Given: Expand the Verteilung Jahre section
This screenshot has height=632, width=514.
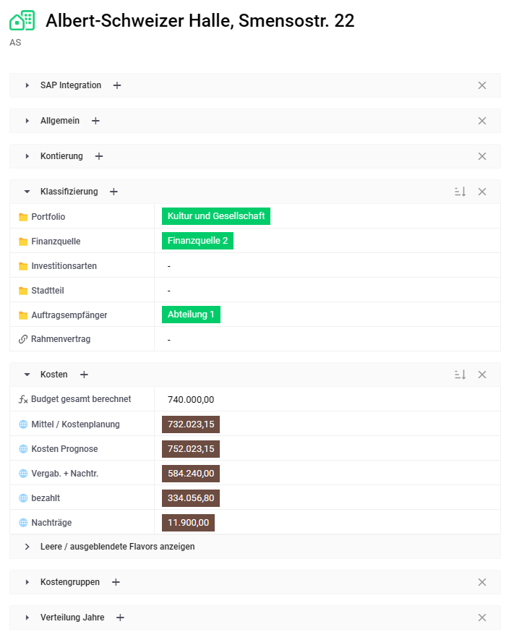Looking at the screenshot, I should (x=27, y=618).
